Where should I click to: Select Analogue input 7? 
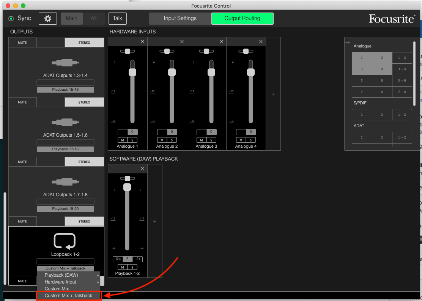tap(362, 92)
